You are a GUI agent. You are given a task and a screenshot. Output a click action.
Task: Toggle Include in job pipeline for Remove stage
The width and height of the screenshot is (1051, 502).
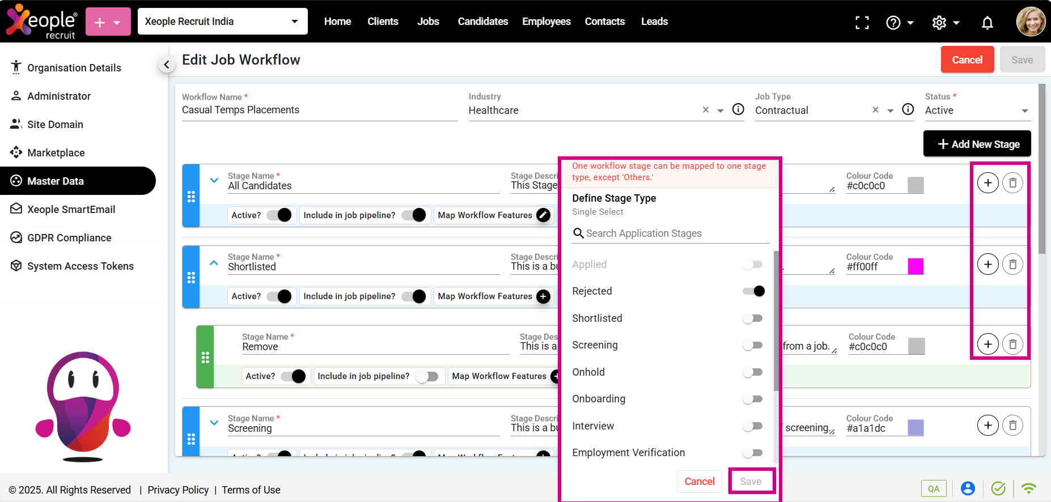pos(427,376)
